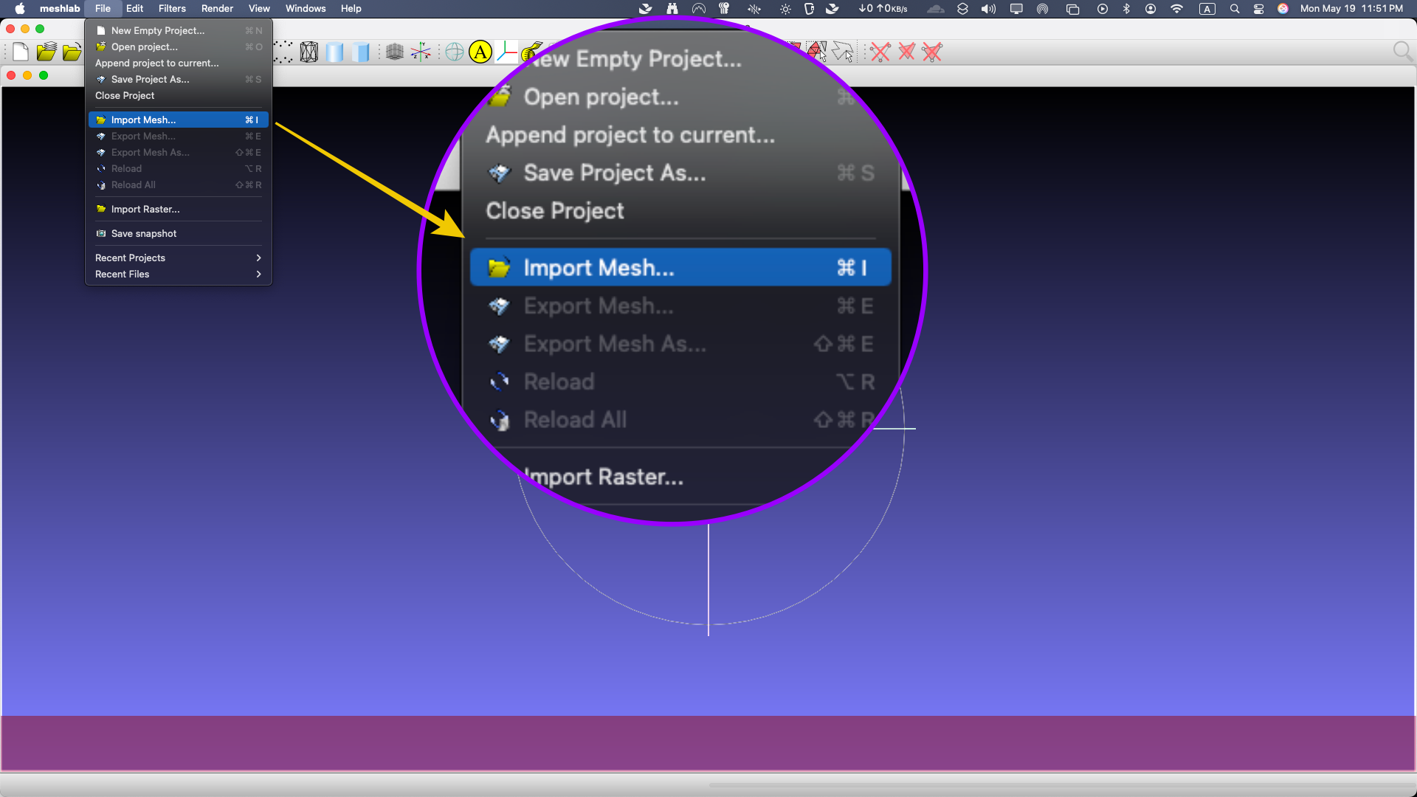Screen dimensions: 1417x797
Task: Select the Reload All menu entry
Action: pos(178,184)
